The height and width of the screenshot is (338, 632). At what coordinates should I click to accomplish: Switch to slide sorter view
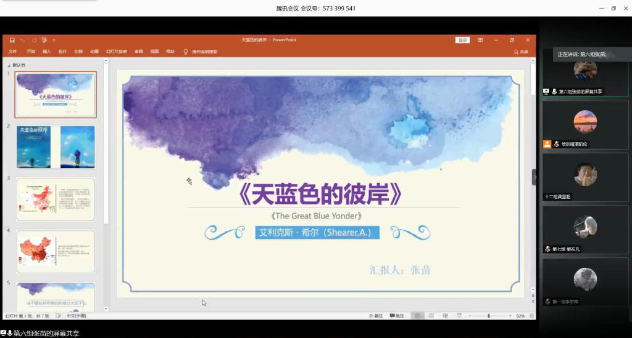point(431,316)
